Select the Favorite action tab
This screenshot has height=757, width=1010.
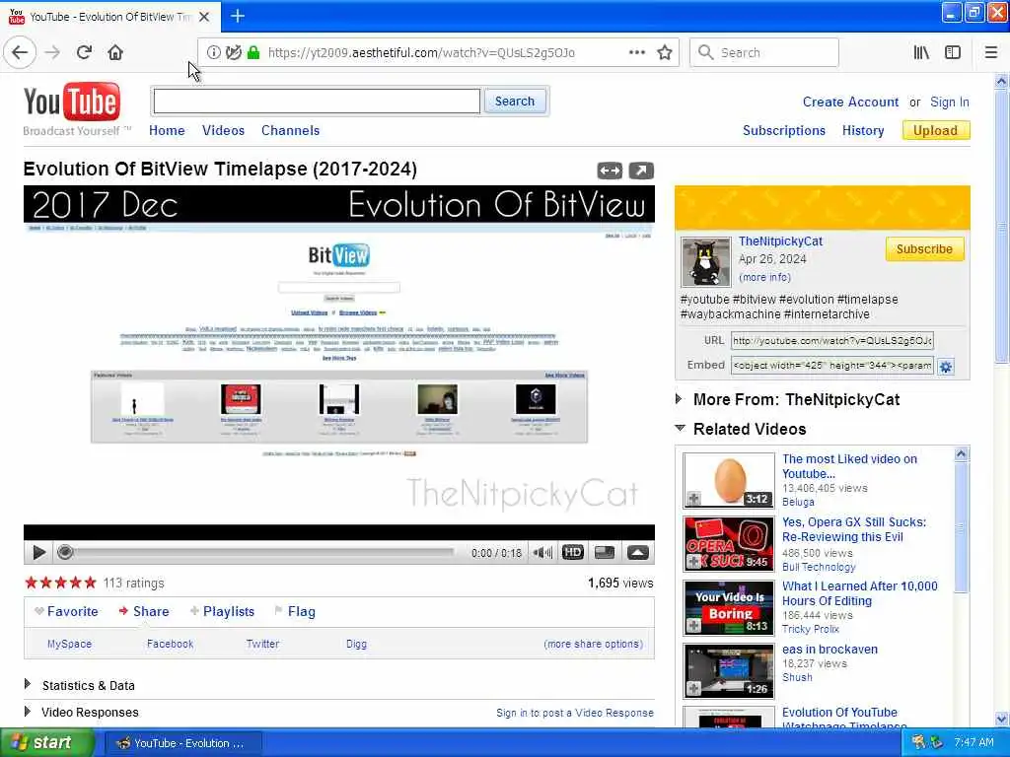(x=67, y=611)
